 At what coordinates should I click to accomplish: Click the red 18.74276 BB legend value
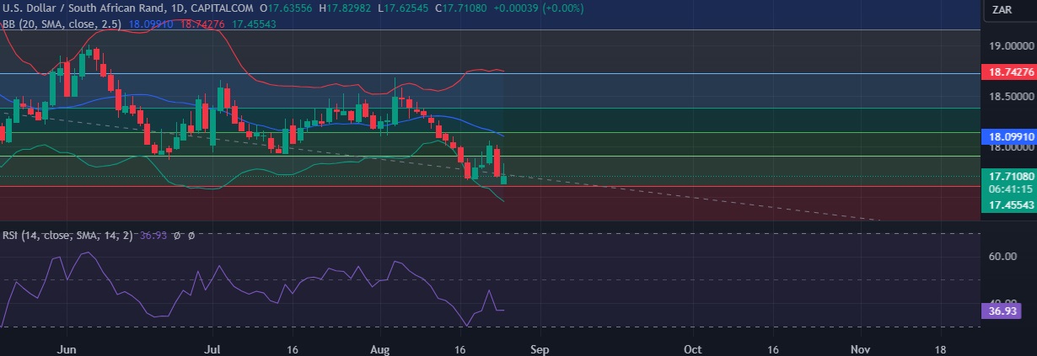pyautogui.click(x=204, y=24)
